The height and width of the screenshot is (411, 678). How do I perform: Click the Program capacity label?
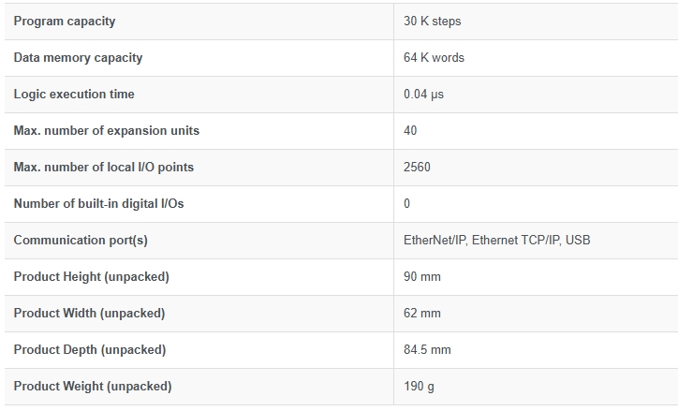65,22
